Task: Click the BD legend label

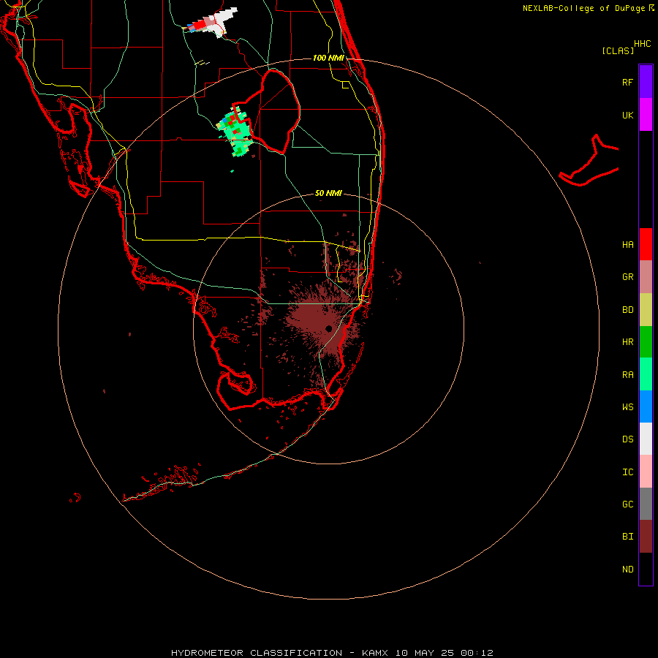Action: 627,310
